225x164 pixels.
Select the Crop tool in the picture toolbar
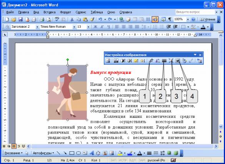151,61
